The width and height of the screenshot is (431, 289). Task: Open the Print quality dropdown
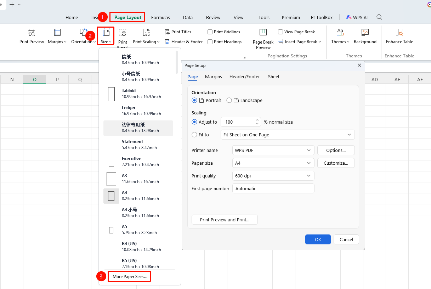coord(273,176)
